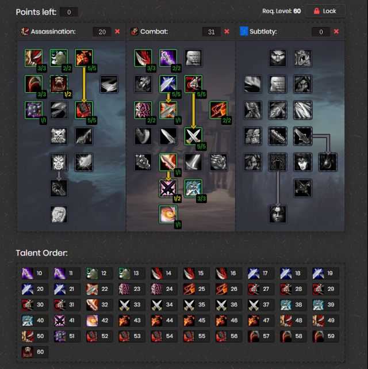The width and height of the screenshot is (368, 369).
Task: Click the Points left value 0
Action: (x=69, y=12)
